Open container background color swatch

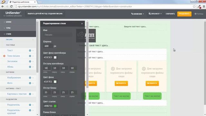point(55,57)
